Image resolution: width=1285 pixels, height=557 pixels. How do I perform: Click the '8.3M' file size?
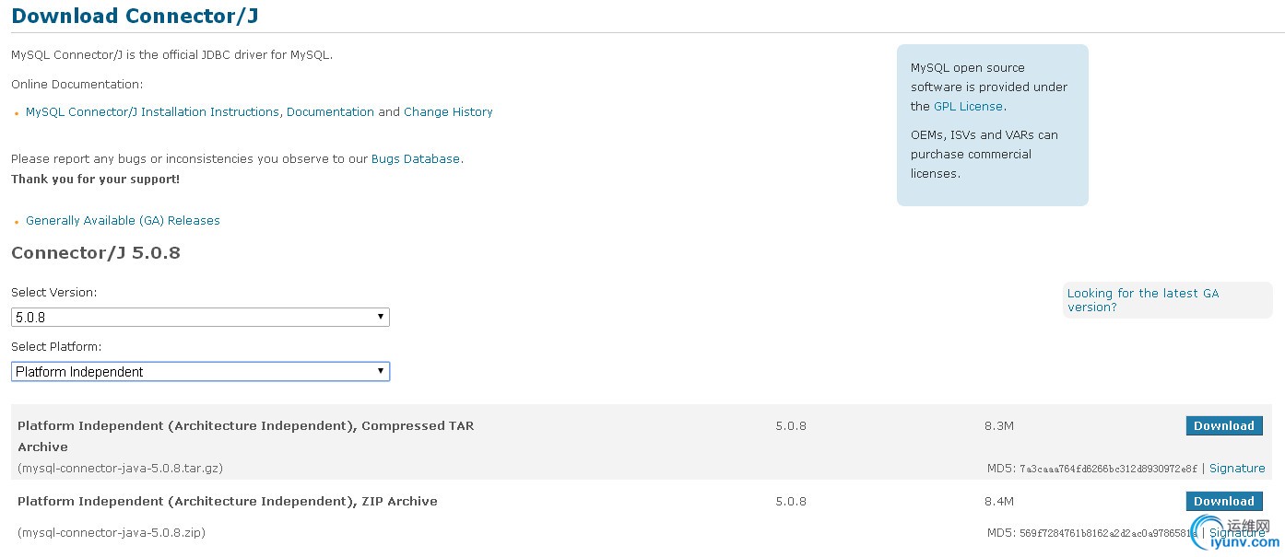999,425
